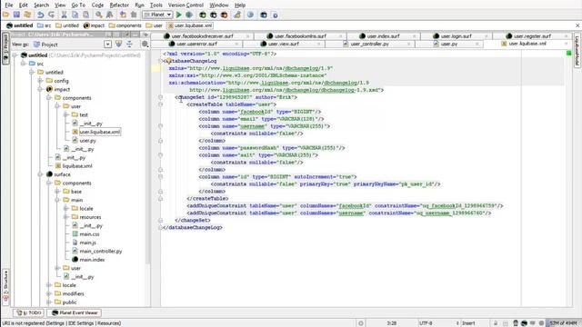Click the Debug bug icon
Image resolution: width=582 pixels, height=327 pixels.
(x=189, y=15)
